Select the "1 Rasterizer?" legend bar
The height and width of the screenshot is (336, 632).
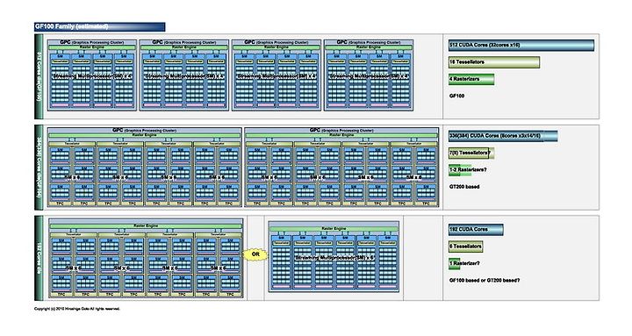click(464, 263)
